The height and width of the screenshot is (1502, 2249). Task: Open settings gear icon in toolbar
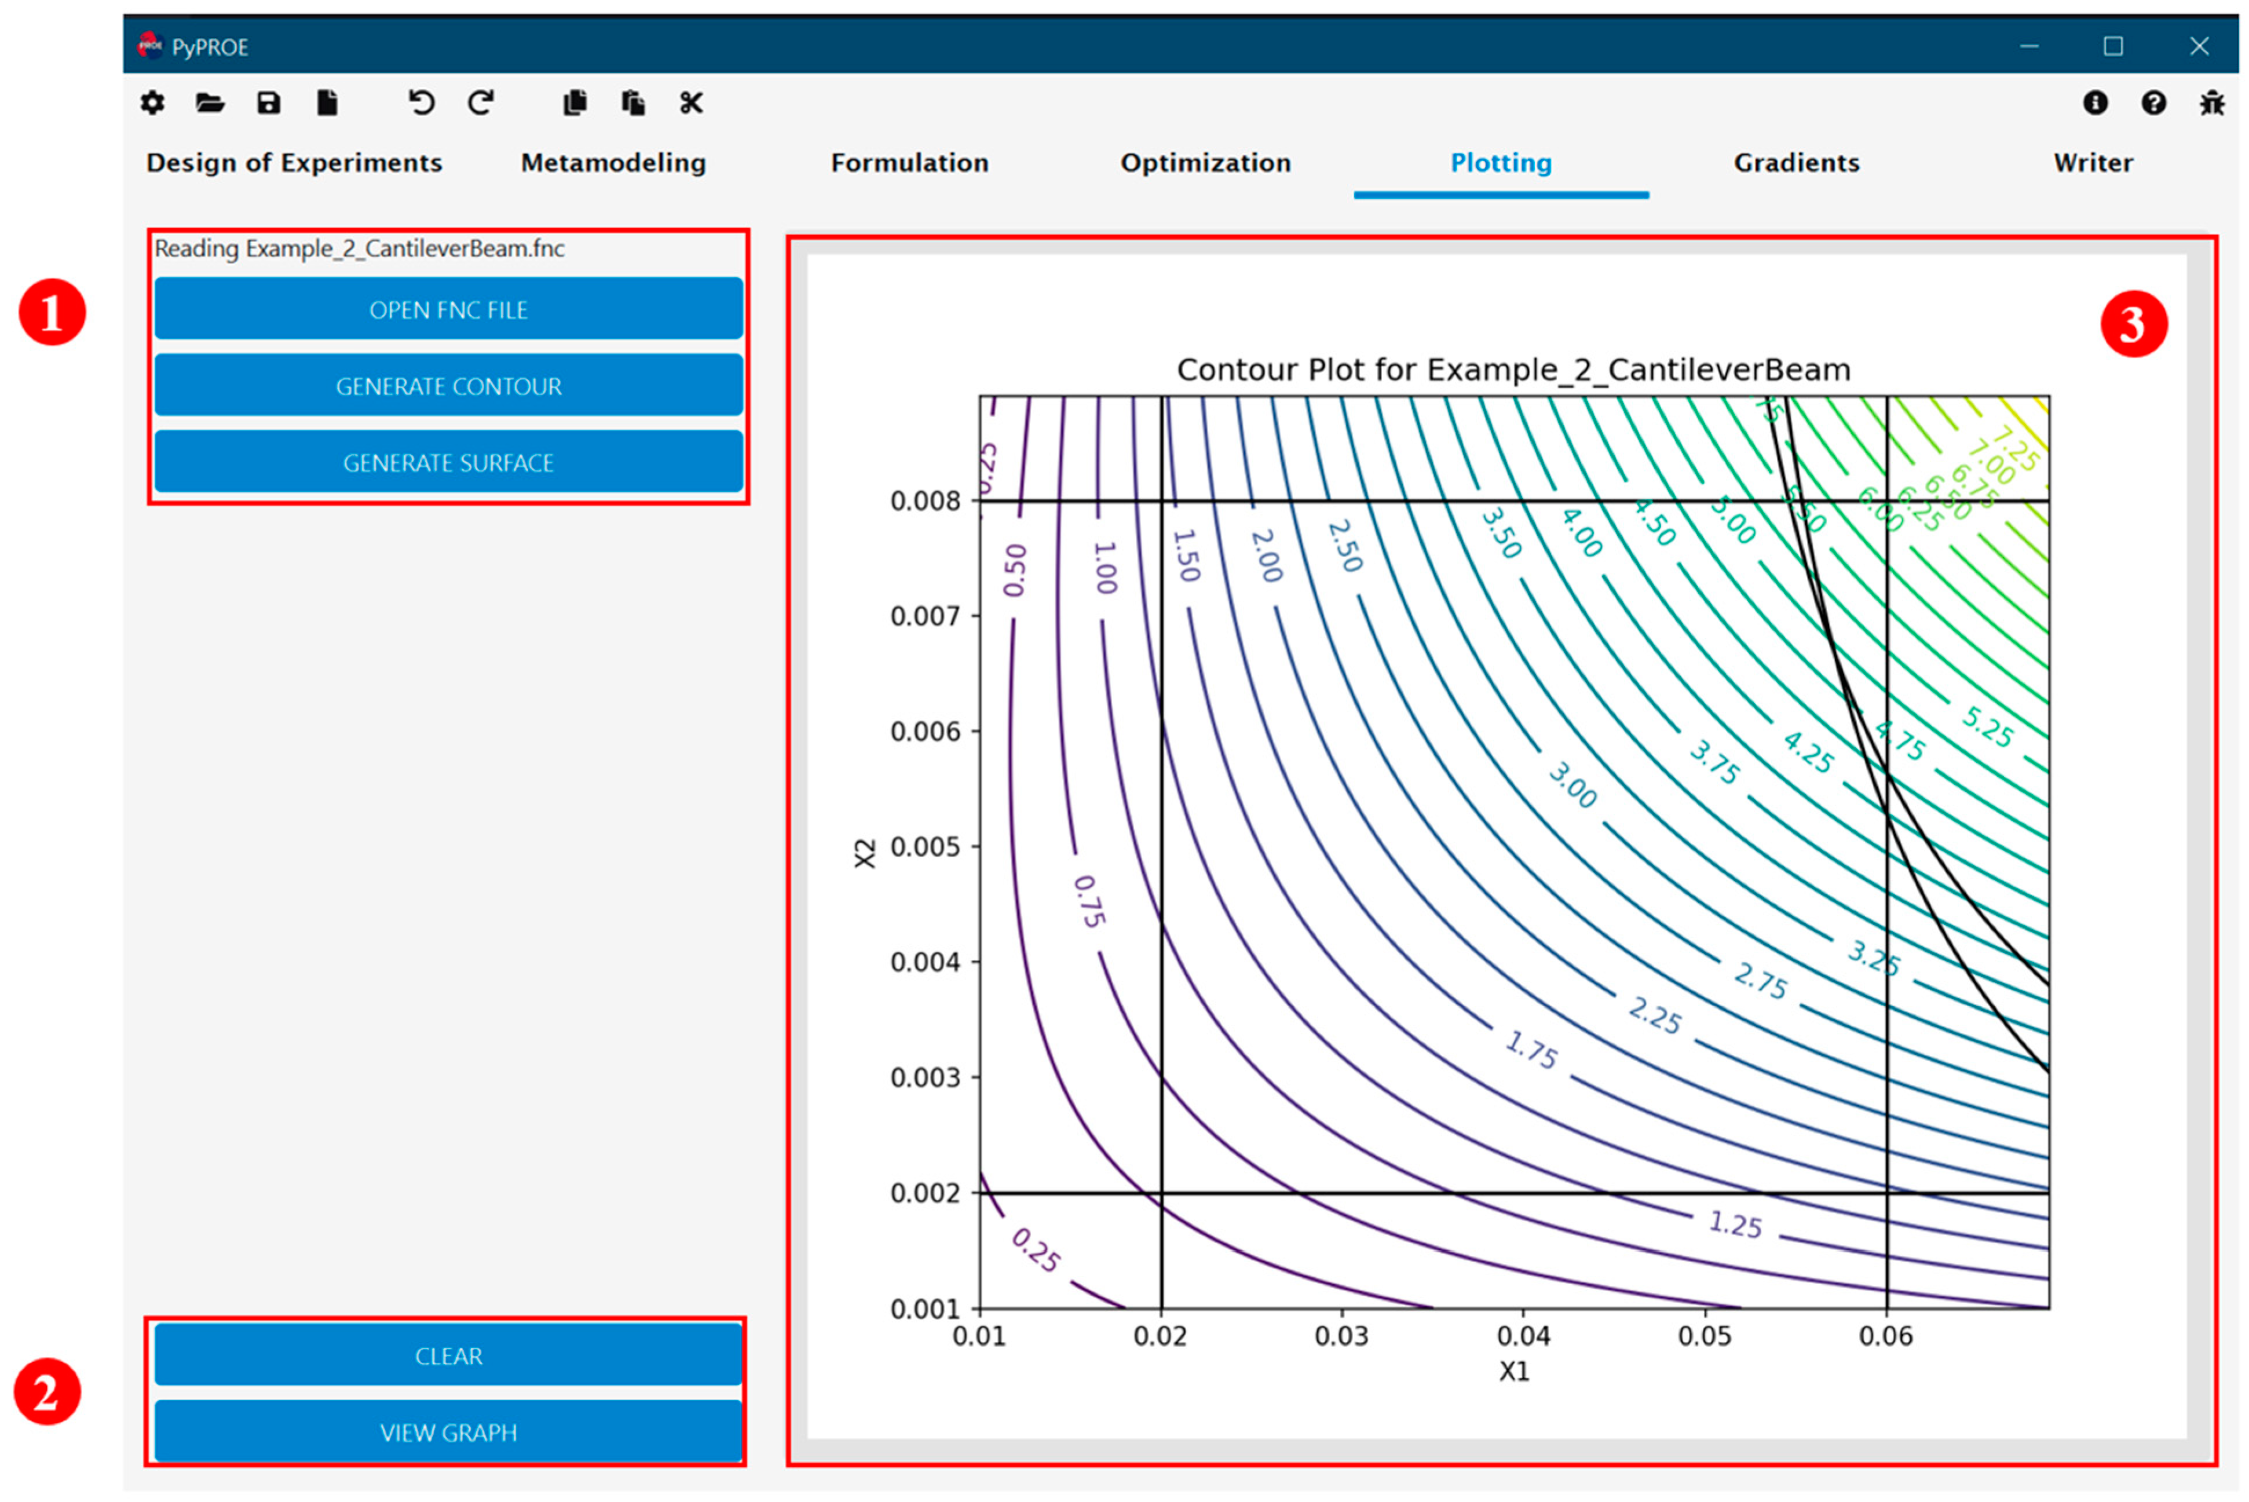(152, 103)
